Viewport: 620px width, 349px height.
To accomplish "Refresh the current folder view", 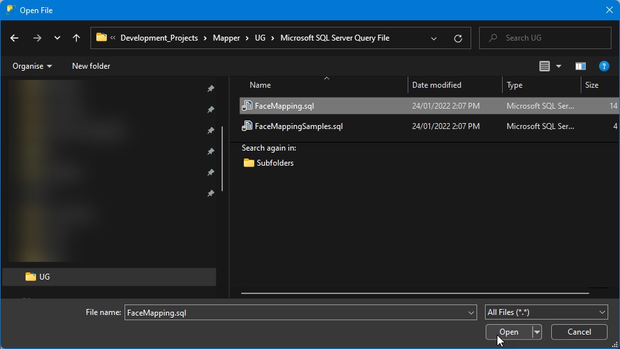I will coord(458,38).
